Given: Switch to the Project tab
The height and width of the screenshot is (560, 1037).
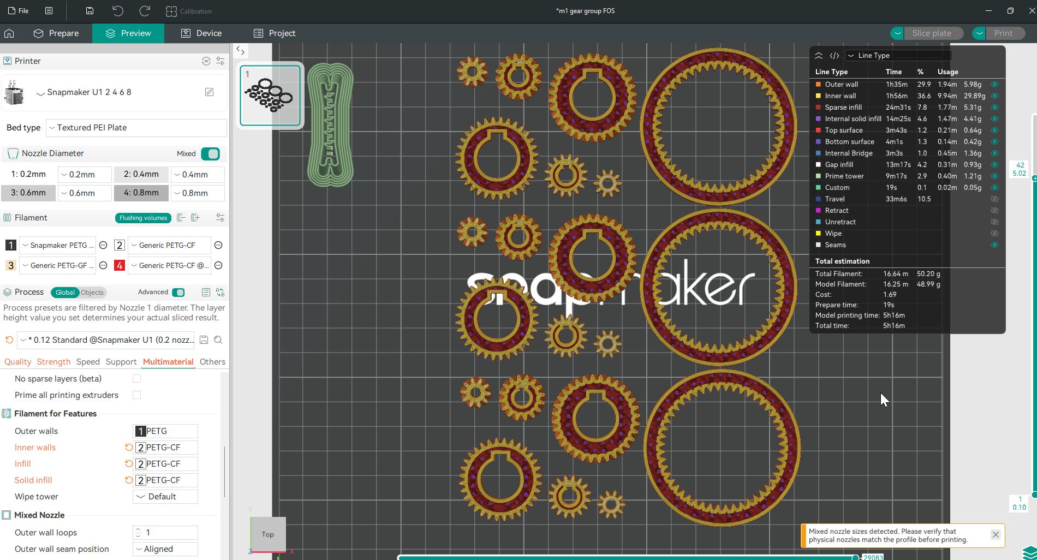Looking at the screenshot, I should (x=275, y=33).
